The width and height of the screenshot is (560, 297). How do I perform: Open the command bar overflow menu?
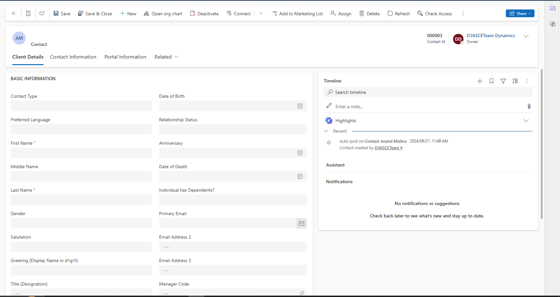463,13
